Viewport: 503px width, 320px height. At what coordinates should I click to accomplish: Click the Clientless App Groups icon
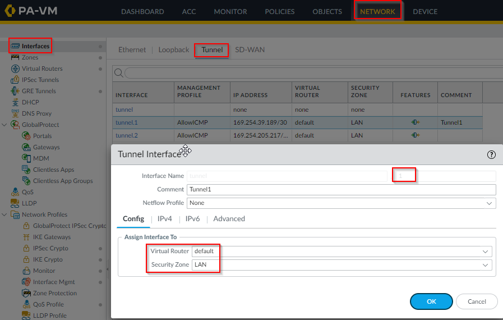[26, 181]
